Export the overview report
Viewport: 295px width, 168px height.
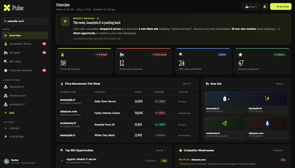pos(251,7)
